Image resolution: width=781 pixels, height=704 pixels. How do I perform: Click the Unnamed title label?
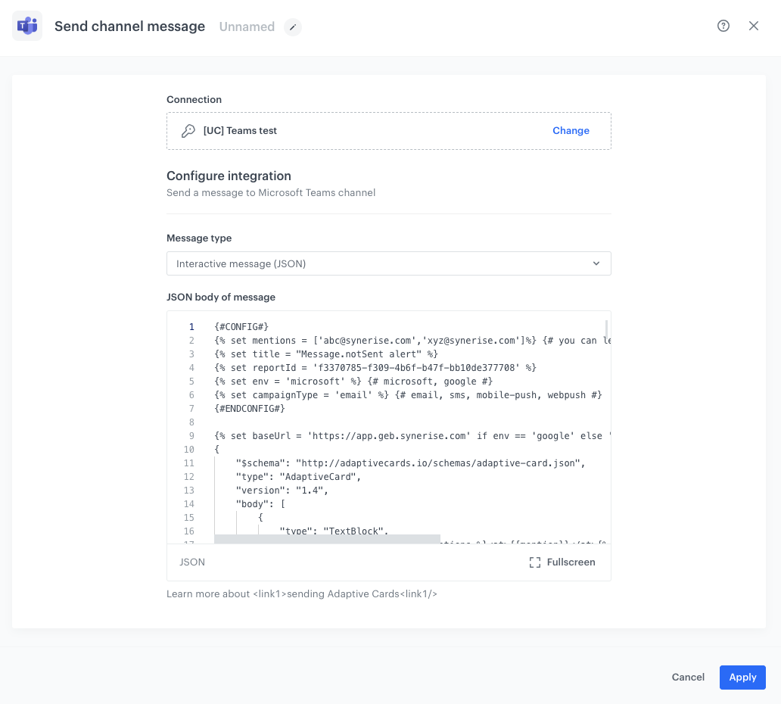tap(247, 26)
